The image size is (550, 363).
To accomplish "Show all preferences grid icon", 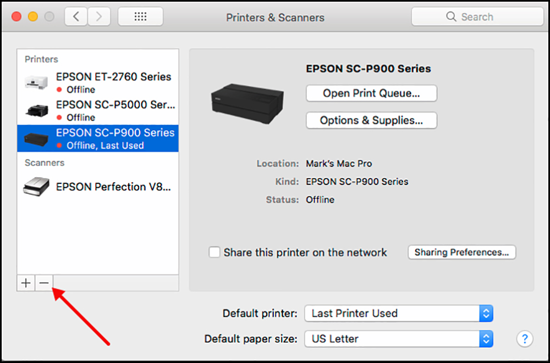I will (140, 16).
